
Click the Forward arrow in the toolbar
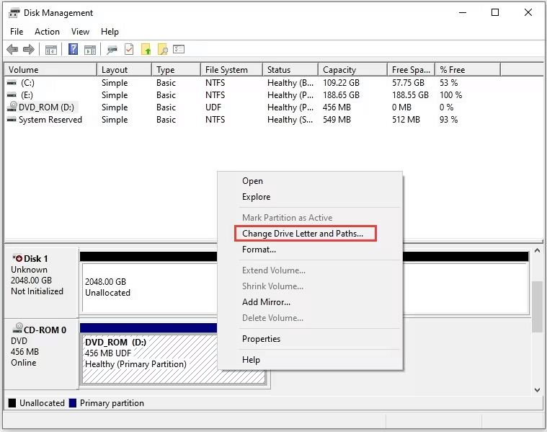29,50
